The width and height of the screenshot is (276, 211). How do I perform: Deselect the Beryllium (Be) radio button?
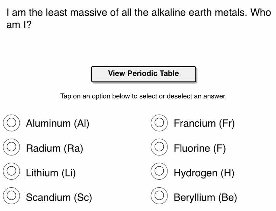point(159,196)
